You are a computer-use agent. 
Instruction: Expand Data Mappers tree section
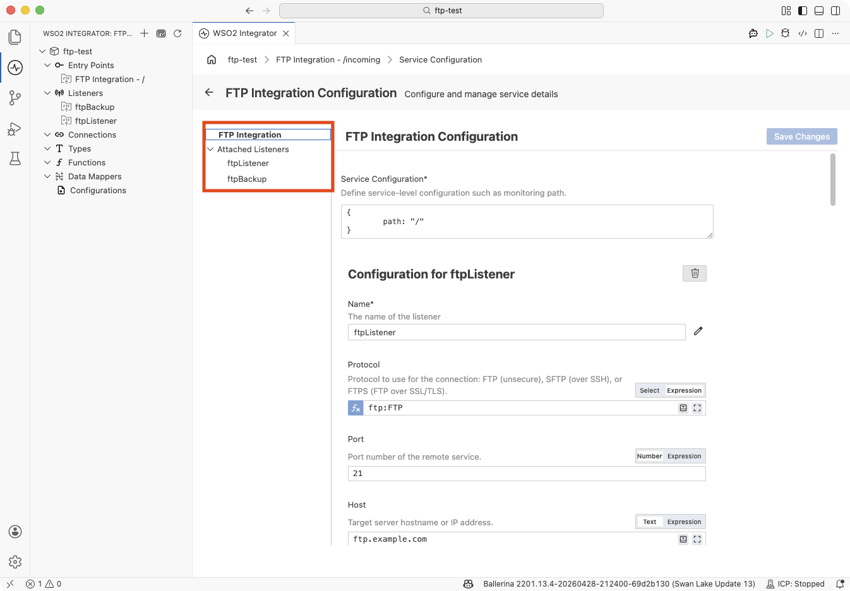coord(47,176)
